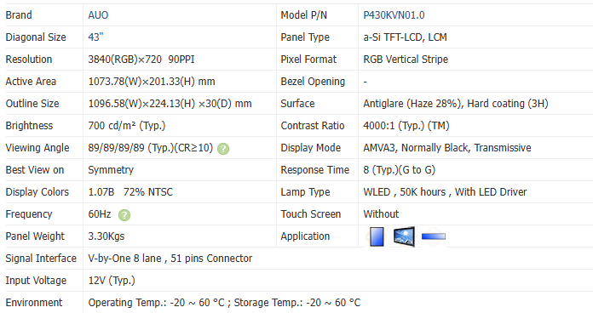Select the portrait display application icon

377,236
